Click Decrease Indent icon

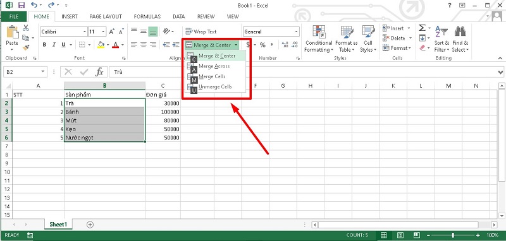click(x=166, y=45)
